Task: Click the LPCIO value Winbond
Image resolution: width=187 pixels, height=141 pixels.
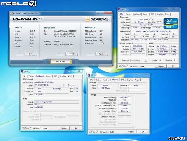Action: point(39,94)
